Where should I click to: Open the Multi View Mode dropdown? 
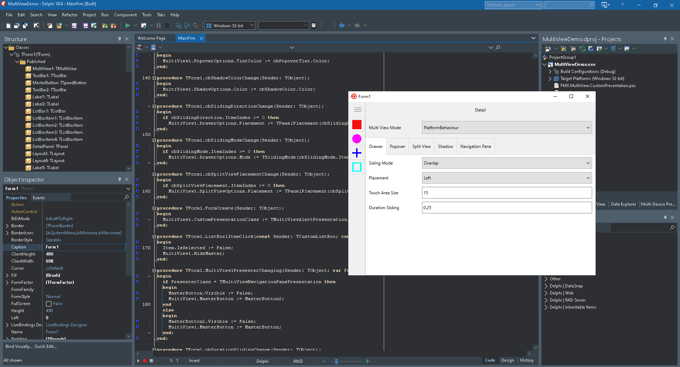pyautogui.click(x=507, y=128)
